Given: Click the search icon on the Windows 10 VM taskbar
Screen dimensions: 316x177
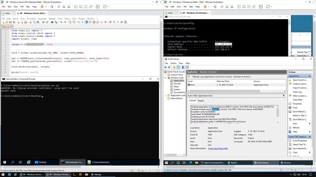Looking at the screenshot, I should pos(172,163).
